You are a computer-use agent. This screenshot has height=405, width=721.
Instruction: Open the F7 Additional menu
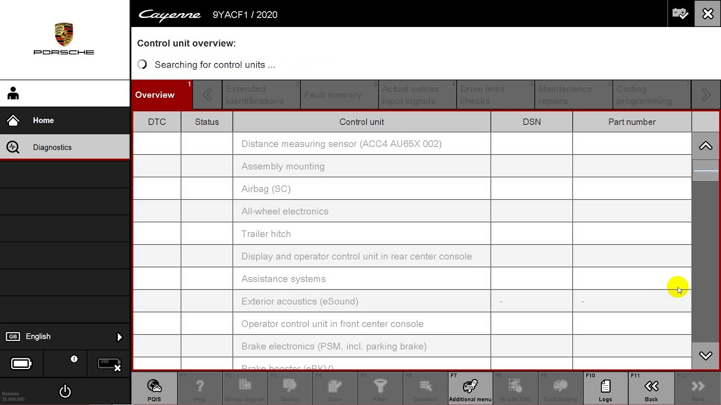[x=470, y=388]
